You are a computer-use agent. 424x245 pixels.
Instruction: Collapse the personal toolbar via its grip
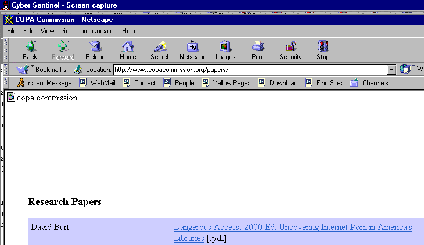(x=6, y=83)
